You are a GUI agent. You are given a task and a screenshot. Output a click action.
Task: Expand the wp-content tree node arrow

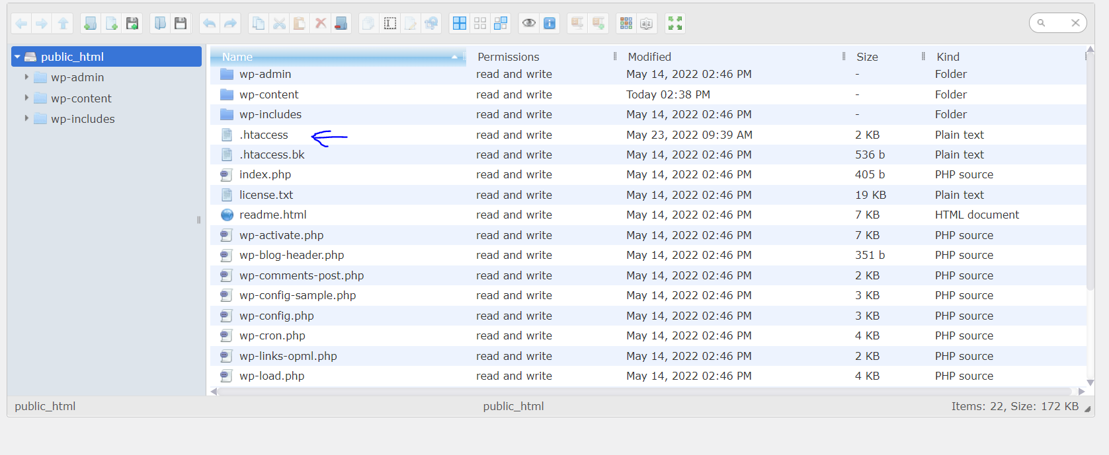[26, 98]
